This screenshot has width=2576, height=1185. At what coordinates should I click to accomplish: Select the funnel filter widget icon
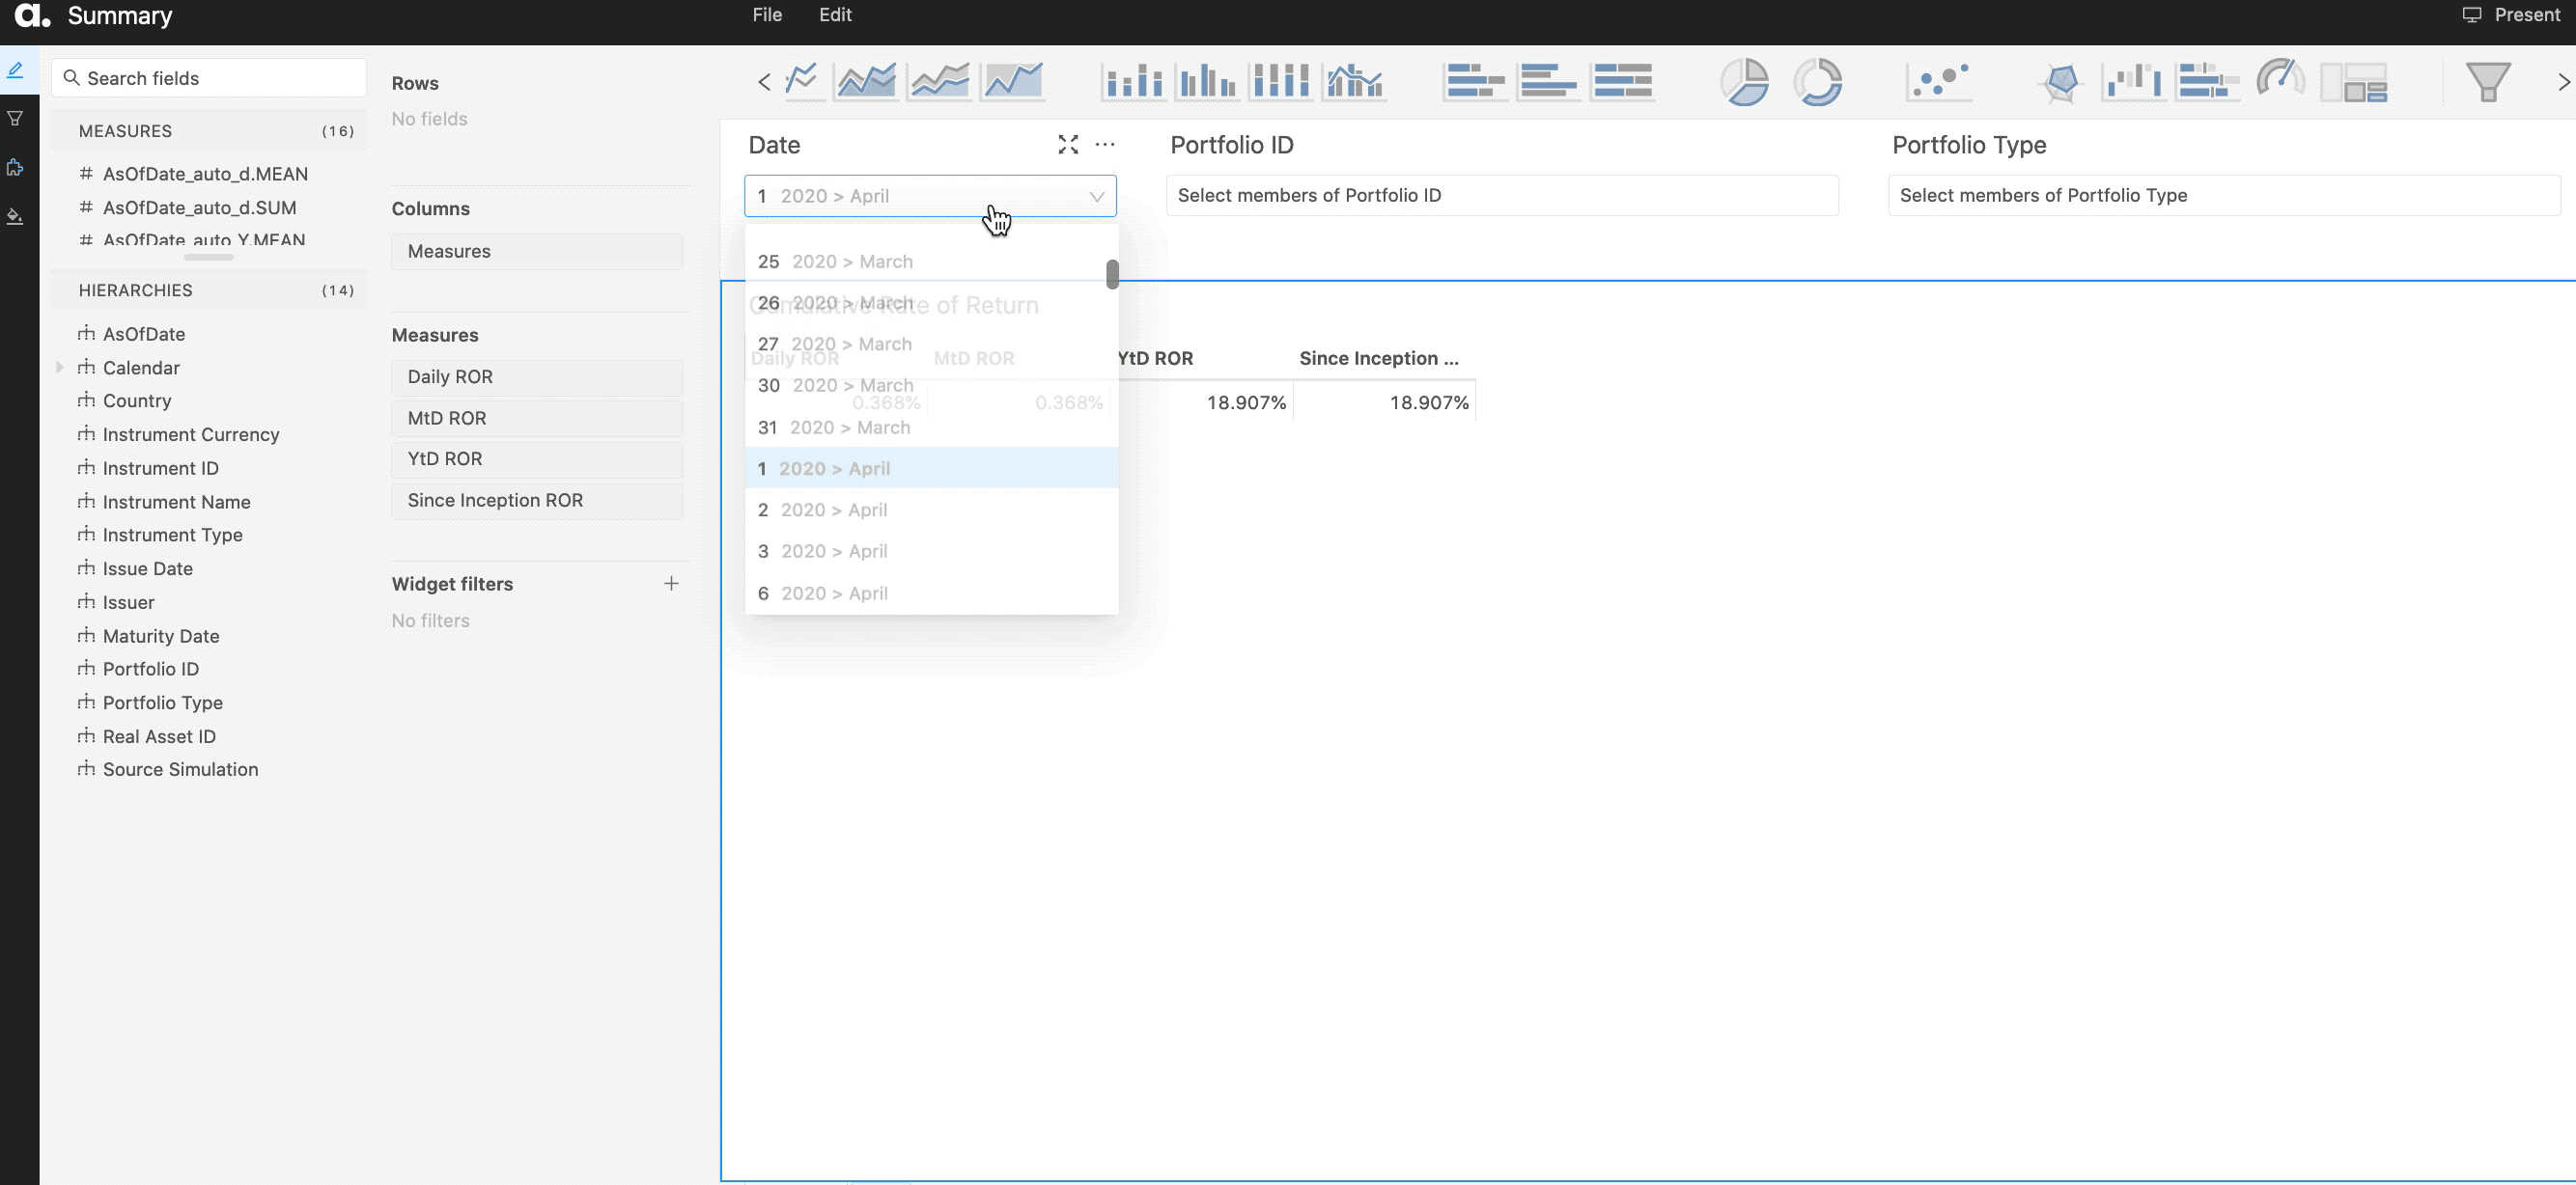2488,81
